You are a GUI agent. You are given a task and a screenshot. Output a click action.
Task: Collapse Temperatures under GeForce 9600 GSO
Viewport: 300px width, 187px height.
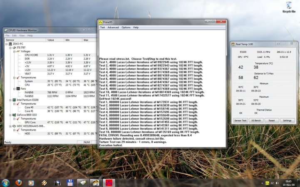click(14, 118)
